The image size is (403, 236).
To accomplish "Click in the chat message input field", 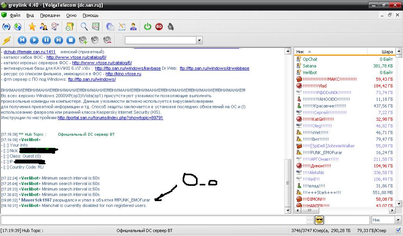I will (x=153, y=220).
